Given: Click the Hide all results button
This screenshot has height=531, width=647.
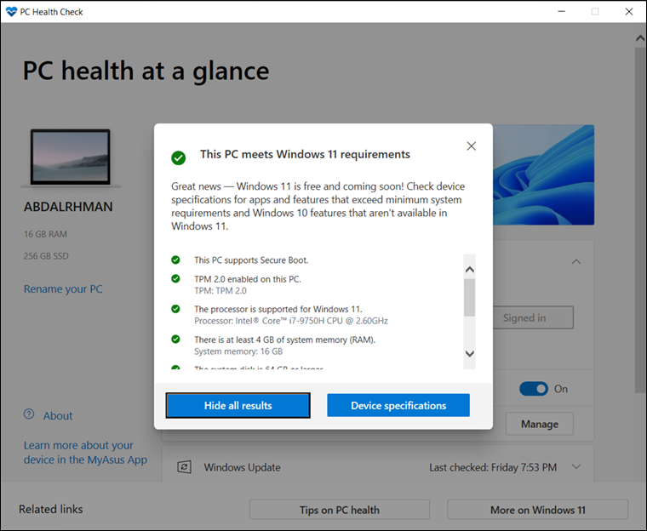Looking at the screenshot, I should click(x=238, y=406).
